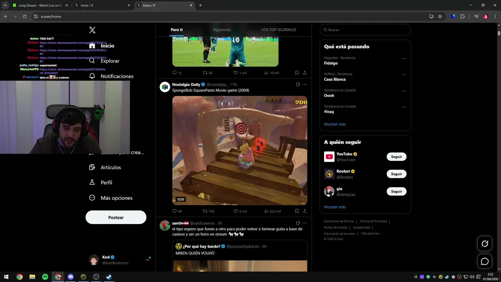Switch to the Para ti tab
The width and height of the screenshot is (501, 282).
[177, 30]
